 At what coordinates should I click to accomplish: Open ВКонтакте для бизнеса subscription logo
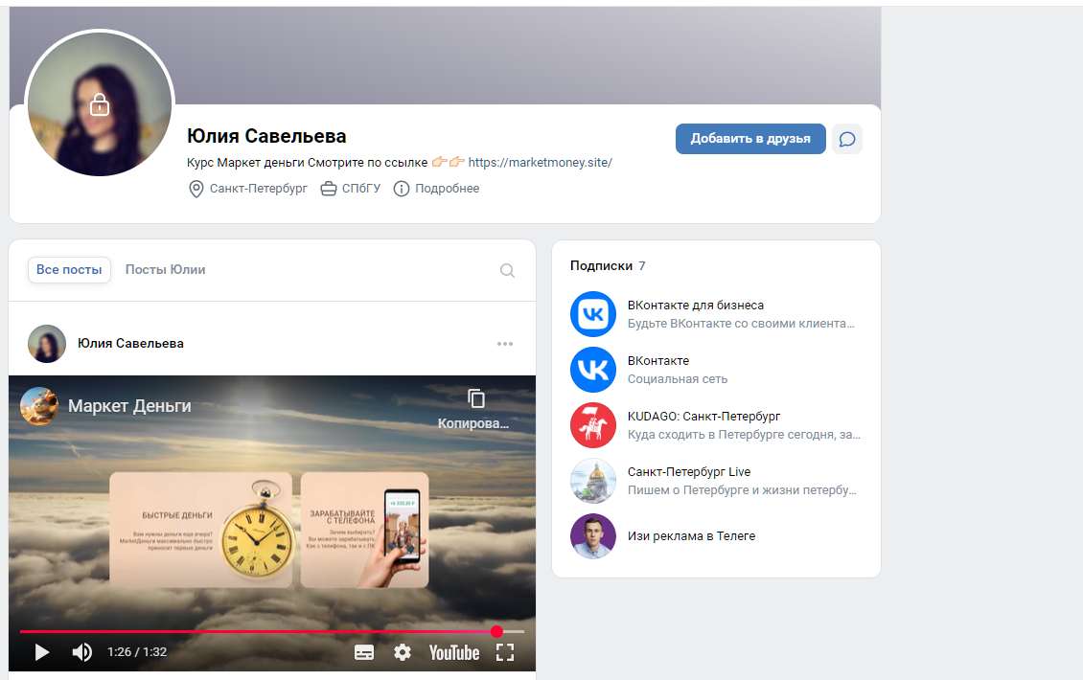pos(592,314)
